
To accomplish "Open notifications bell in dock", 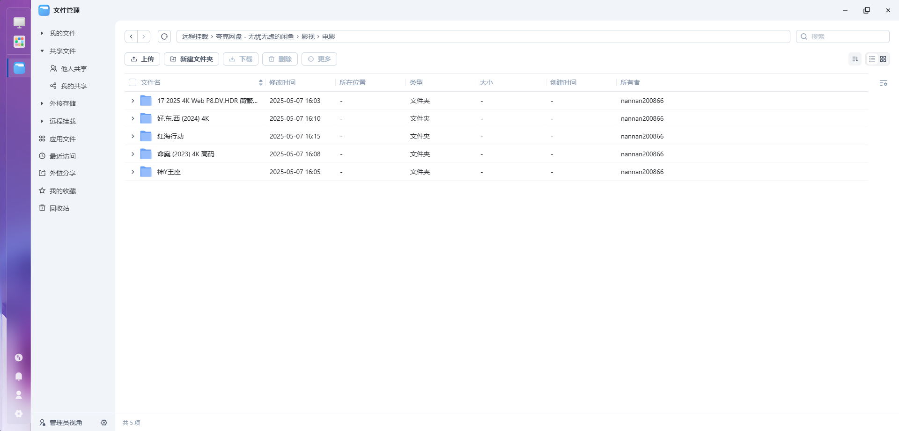I will click(x=19, y=376).
